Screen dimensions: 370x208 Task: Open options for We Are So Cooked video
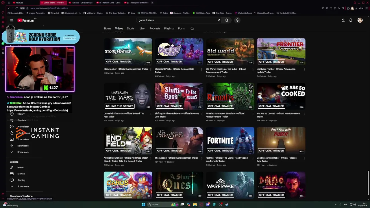point(304,114)
